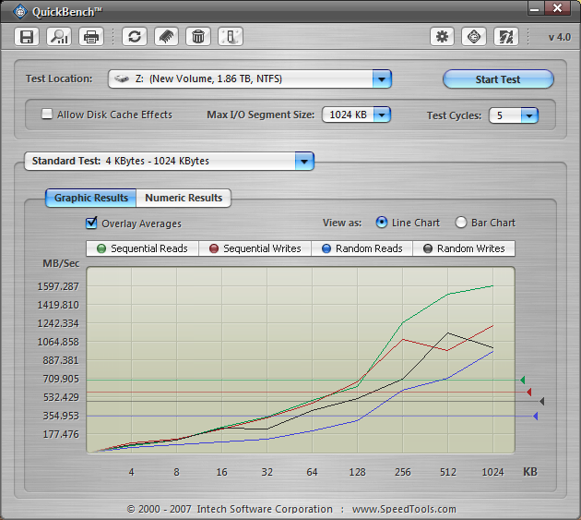Screen dimensions: 581x520
Task: Select the Line Chart radio button
Action: tap(382, 223)
